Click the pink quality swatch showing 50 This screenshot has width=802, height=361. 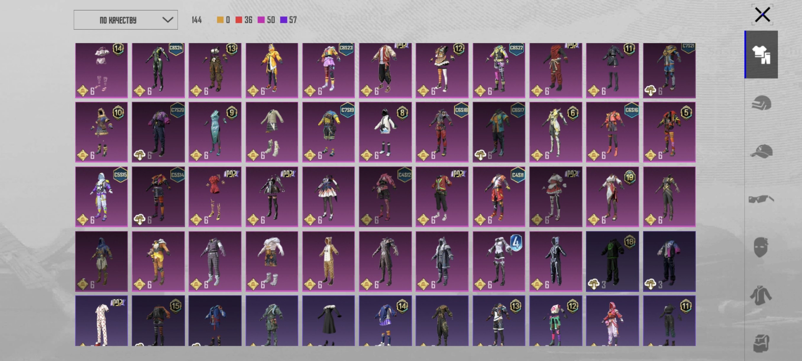click(261, 20)
